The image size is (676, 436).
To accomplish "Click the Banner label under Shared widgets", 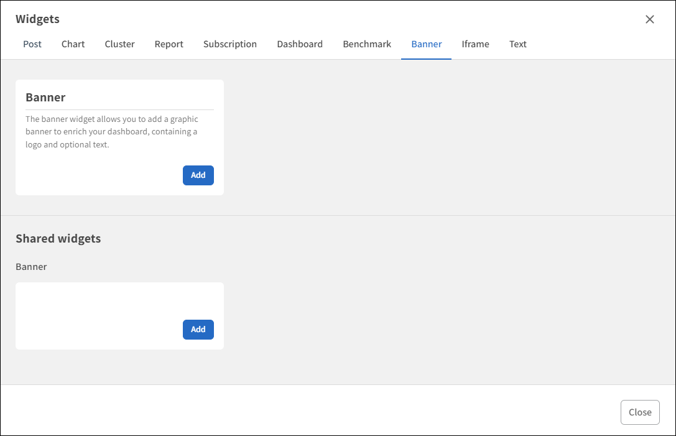I will [31, 266].
